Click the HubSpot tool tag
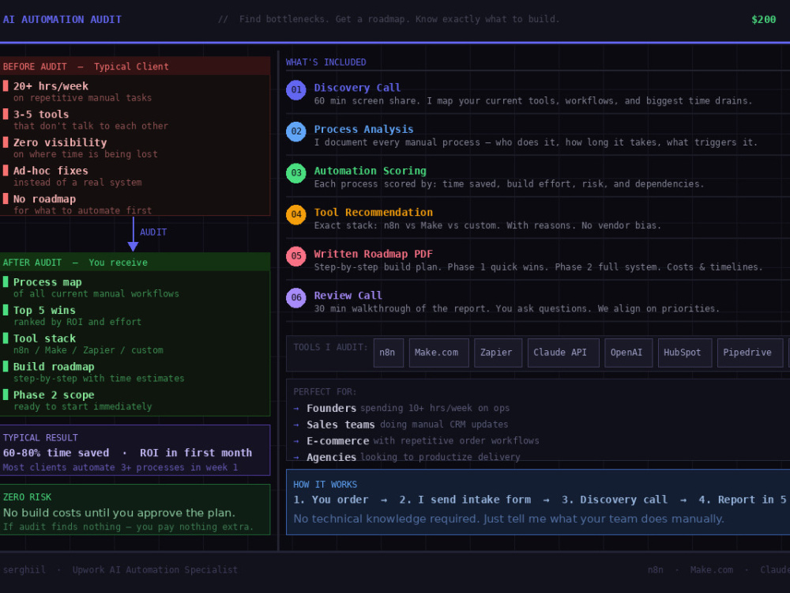This screenshot has width=790, height=593. pyautogui.click(x=685, y=353)
